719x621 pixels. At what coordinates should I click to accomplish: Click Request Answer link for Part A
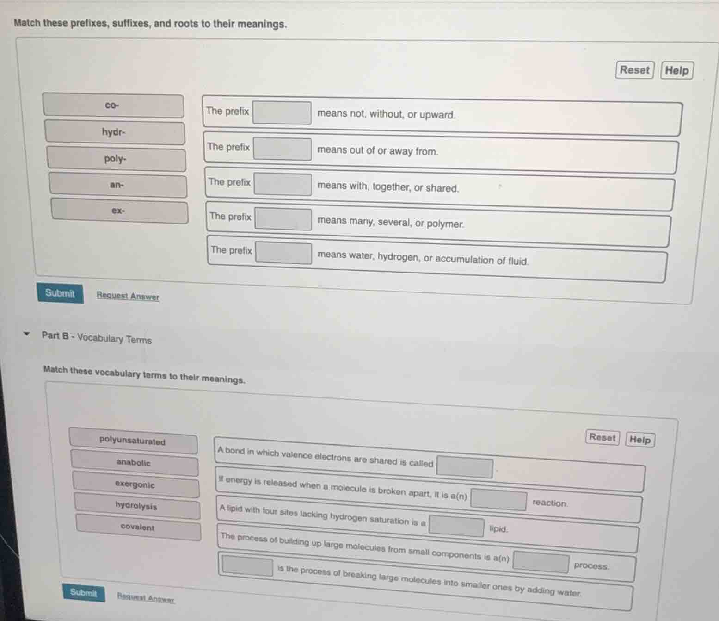point(128,296)
